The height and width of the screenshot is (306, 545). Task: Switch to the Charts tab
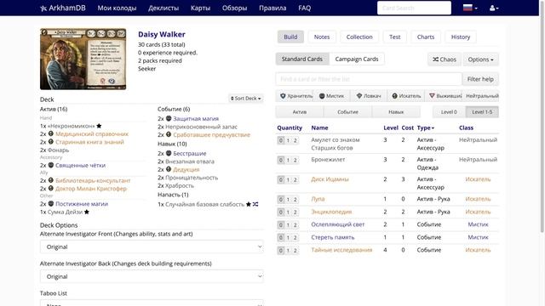(426, 37)
